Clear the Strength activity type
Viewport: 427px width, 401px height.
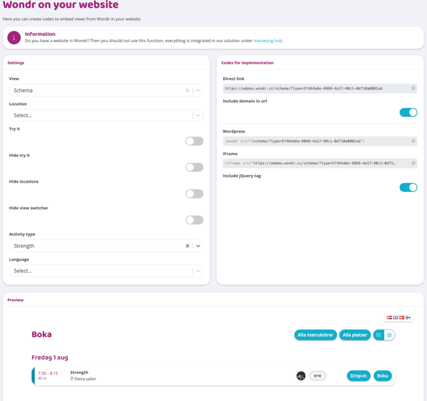pyautogui.click(x=187, y=246)
